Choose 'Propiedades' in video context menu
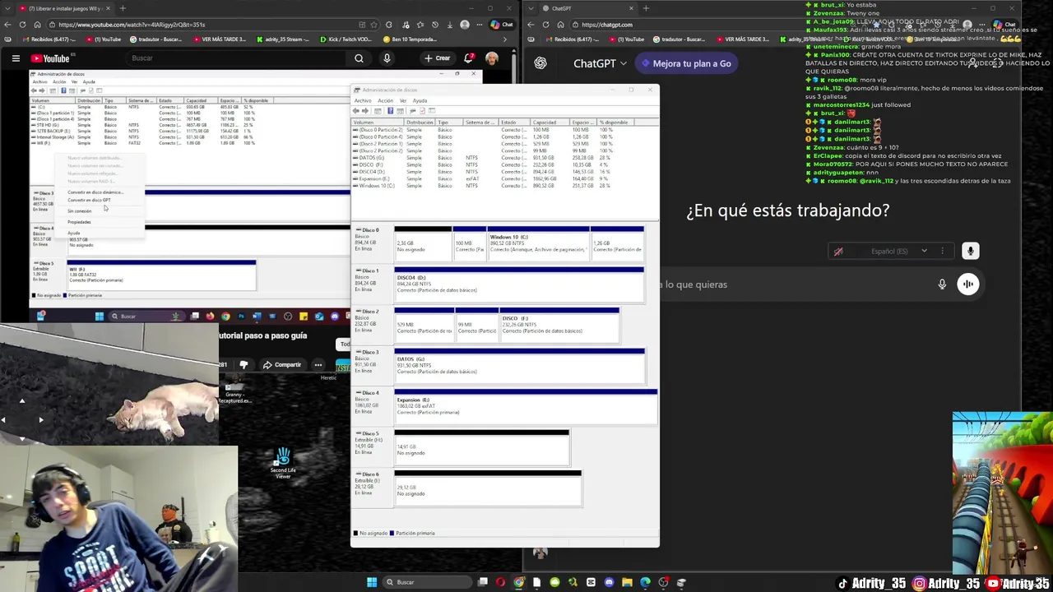1053x592 pixels. click(x=80, y=222)
